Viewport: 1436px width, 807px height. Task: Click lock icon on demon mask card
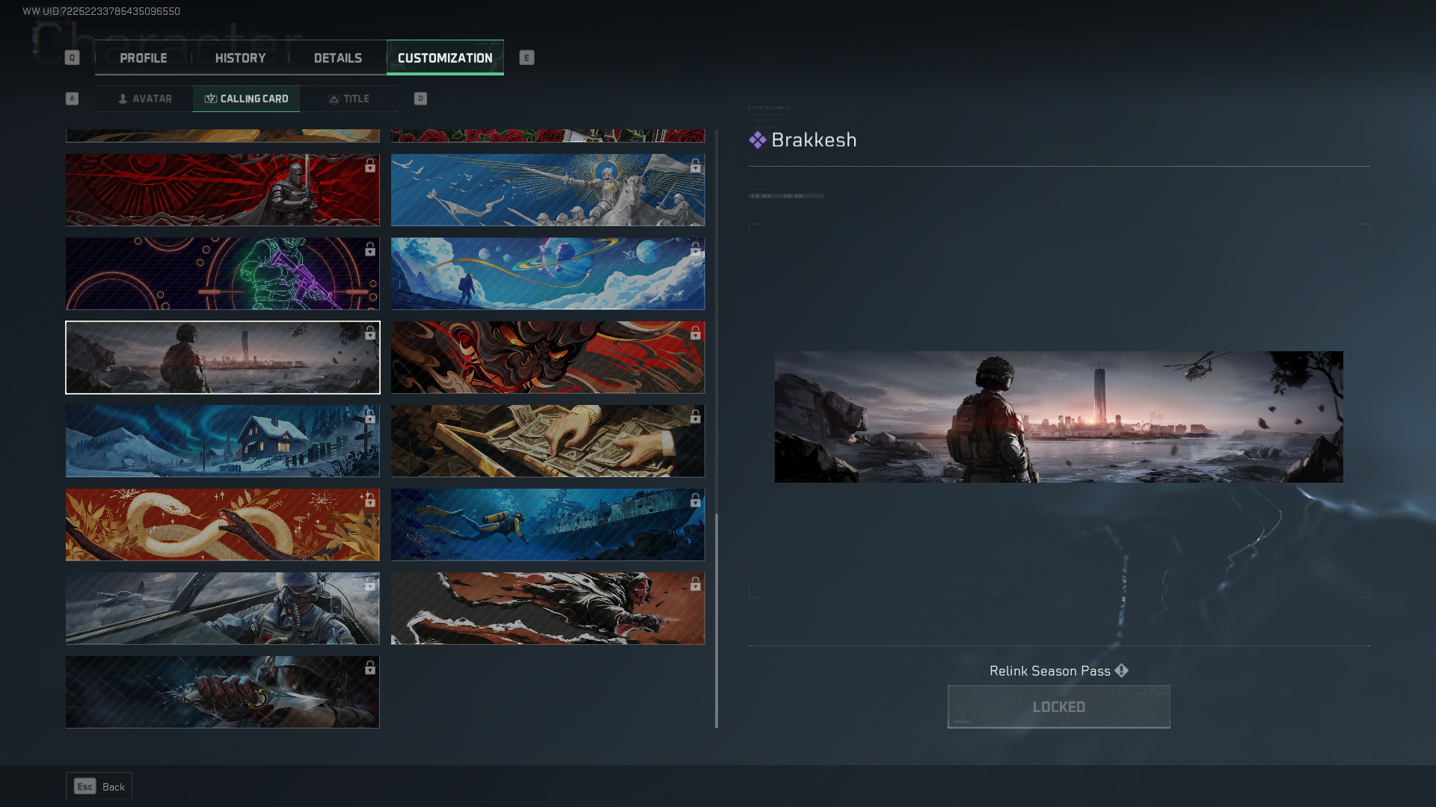tap(696, 333)
